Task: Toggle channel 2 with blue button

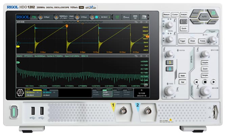Action: pyautogui.click(x=169, y=69)
